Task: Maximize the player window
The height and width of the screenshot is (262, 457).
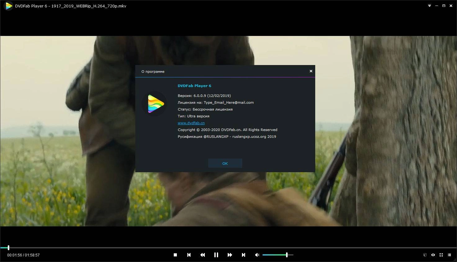Action: tap(444, 6)
